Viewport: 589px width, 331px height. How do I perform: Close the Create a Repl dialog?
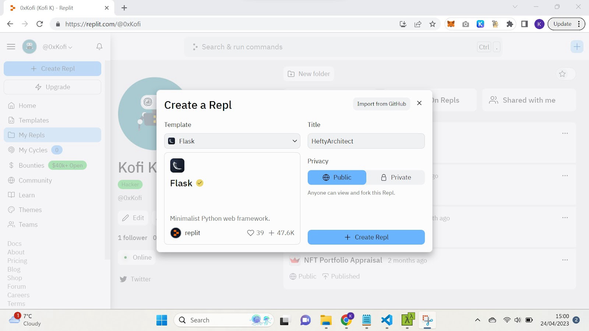point(419,103)
